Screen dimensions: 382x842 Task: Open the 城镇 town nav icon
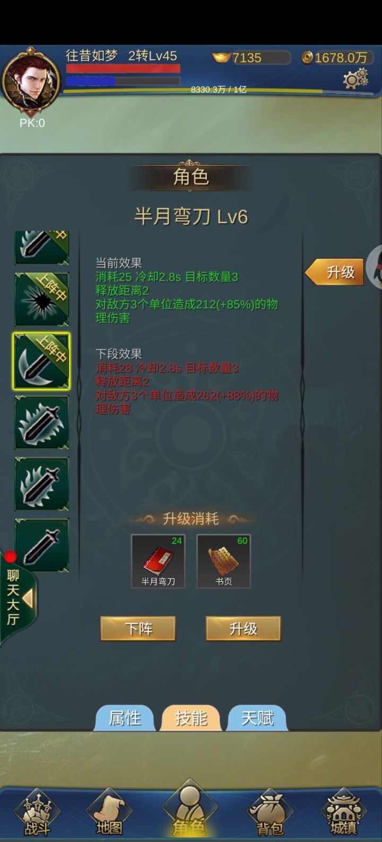coord(343,814)
